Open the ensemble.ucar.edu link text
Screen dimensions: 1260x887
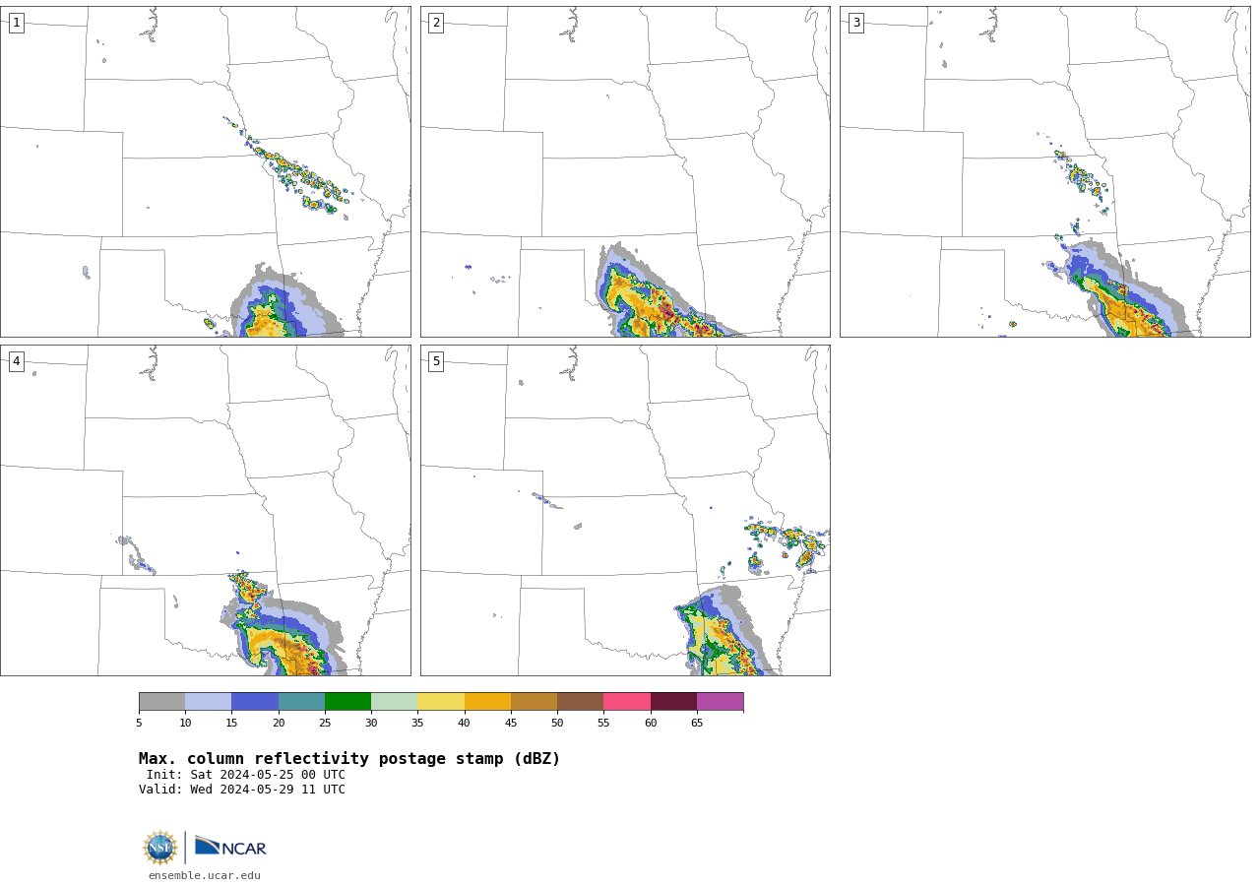(205, 875)
